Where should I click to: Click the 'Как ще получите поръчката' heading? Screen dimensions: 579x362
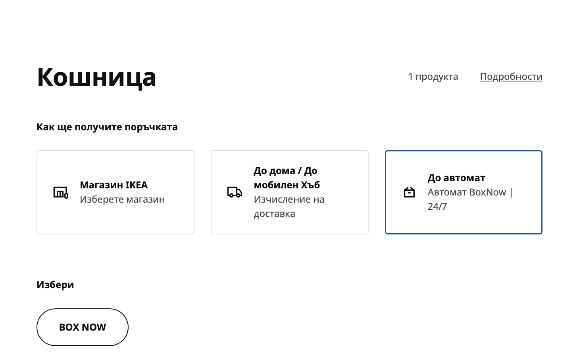coord(107,127)
